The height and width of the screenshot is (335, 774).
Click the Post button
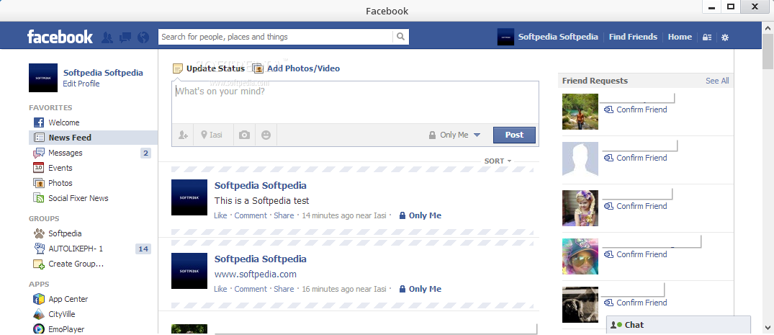click(x=514, y=135)
